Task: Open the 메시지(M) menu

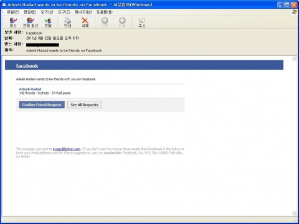Action: tap(83, 12)
